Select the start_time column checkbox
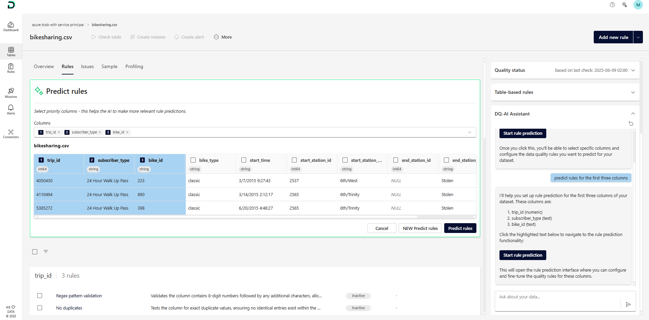The height and width of the screenshot is (320, 649). pyautogui.click(x=244, y=160)
